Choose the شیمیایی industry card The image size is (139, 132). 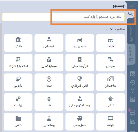point(49,43)
